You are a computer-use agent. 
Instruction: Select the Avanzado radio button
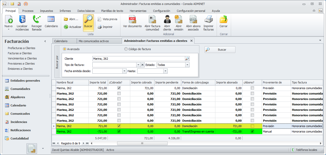click(65, 49)
